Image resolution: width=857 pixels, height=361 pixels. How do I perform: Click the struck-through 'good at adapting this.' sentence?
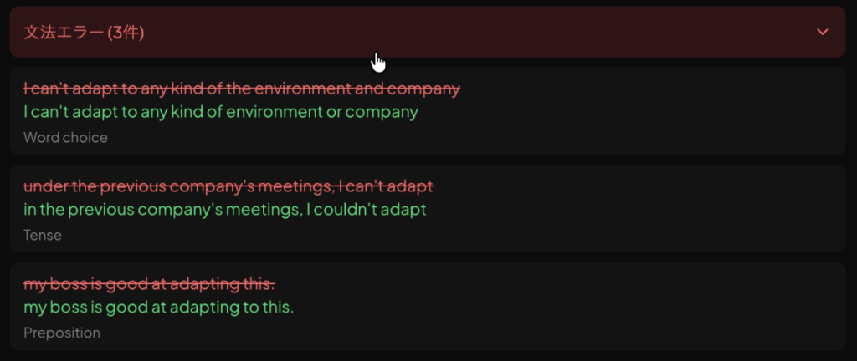149,283
